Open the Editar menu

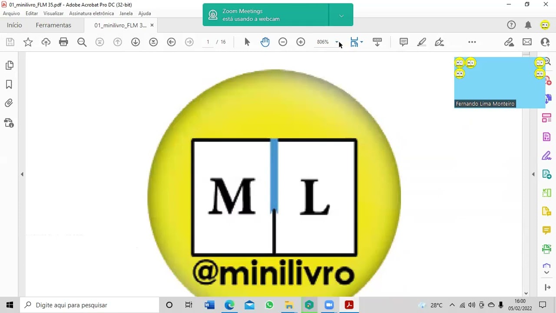pyautogui.click(x=32, y=13)
